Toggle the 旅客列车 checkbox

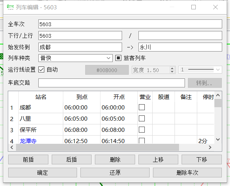118,58
